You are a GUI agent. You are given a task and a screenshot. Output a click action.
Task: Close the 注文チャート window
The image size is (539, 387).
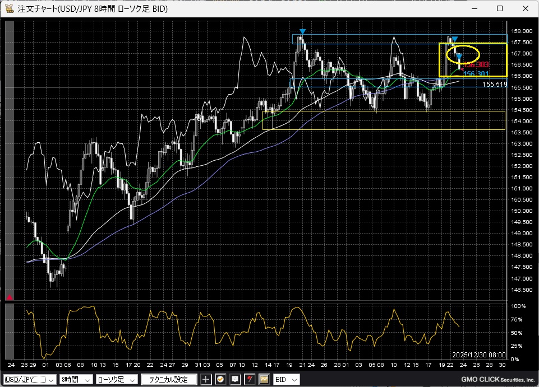pos(525,8)
